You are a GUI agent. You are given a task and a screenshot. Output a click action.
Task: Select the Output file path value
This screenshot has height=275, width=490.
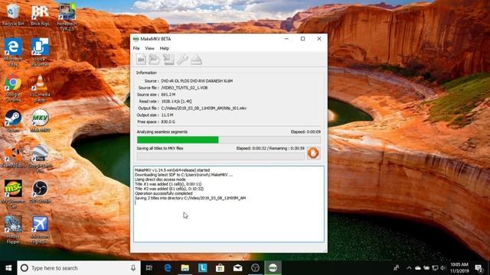(x=204, y=108)
